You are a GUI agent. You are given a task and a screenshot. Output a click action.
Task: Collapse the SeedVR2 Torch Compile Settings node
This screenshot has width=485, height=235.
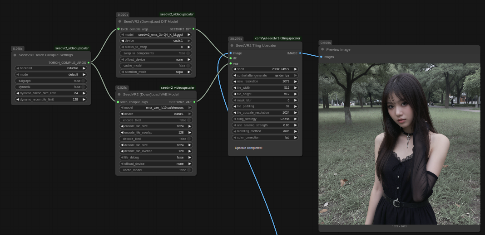15,55
